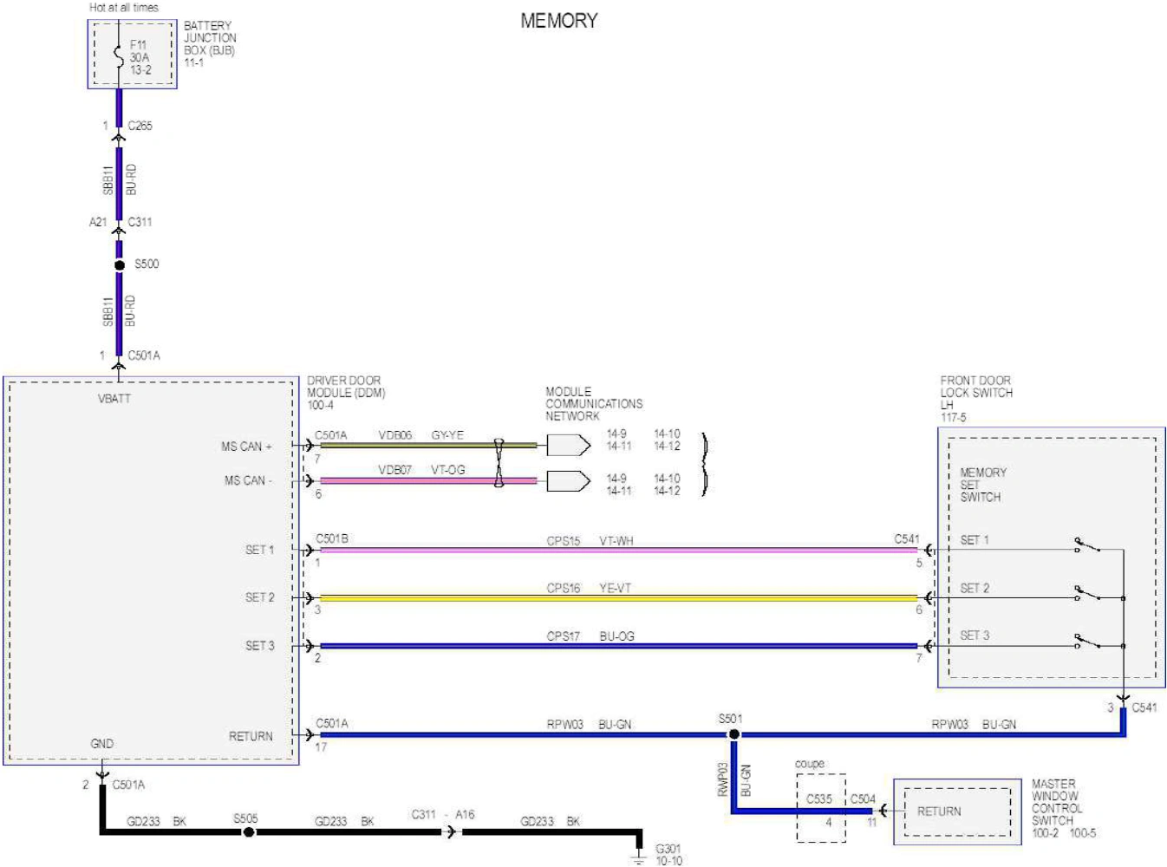Click the MS CAN - pin label
This screenshot has width=1167, height=867.
click(248, 480)
